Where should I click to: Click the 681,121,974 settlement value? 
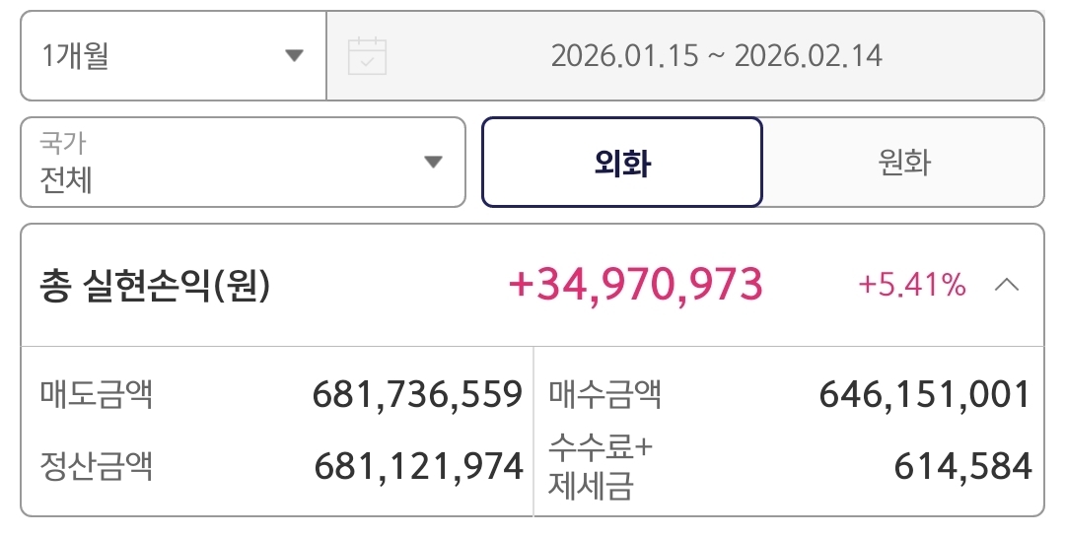(x=418, y=466)
